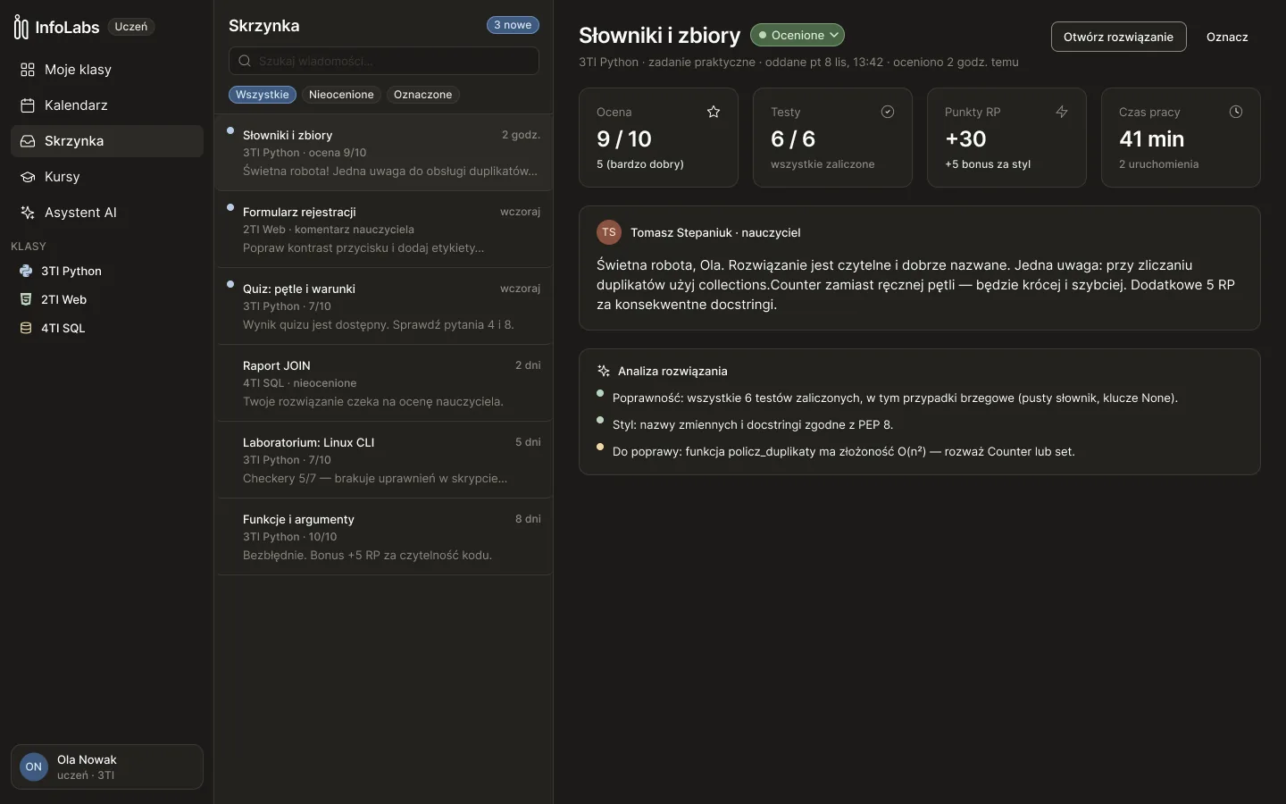Click the Oznacz button
The height and width of the screenshot is (804, 1286).
(1227, 37)
